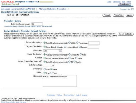The width and height of the screenshot is (136, 103).
Task: Open About Oracle Enterprise Manager link
Action: 14,102
